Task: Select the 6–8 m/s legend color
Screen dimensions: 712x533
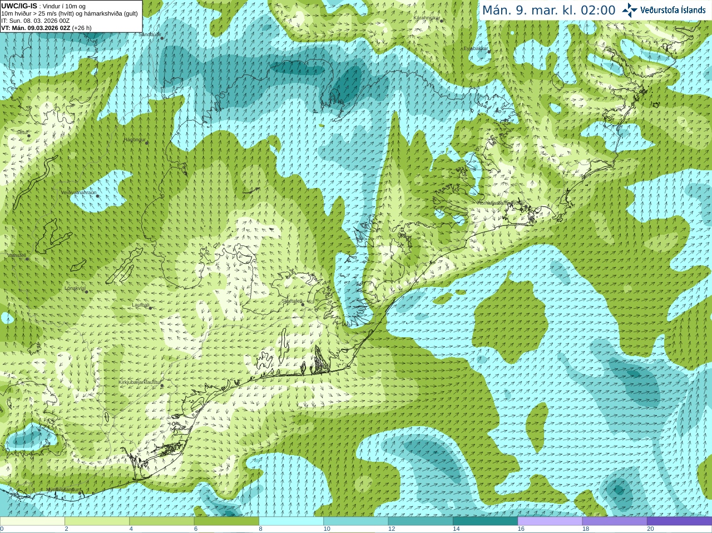Action: (226, 521)
